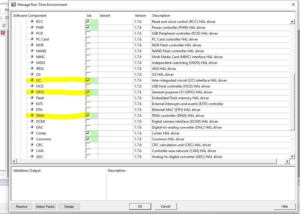
Task: Click the 'Ethernet MAC (ETH) HAL driver' description
Action: (x=176, y=110)
